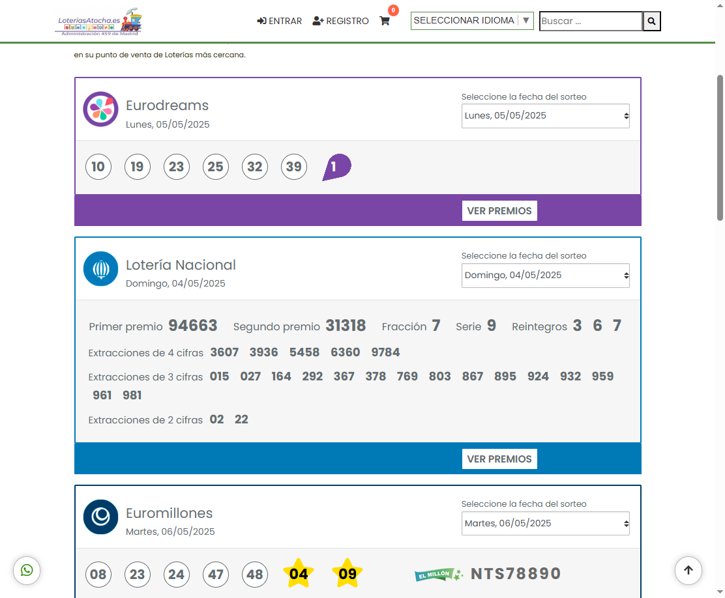This screenshot has height=598, width=725.
Task: Click VER PREMIOS in Lotería Nacional panel
Action: coord(499,459)
